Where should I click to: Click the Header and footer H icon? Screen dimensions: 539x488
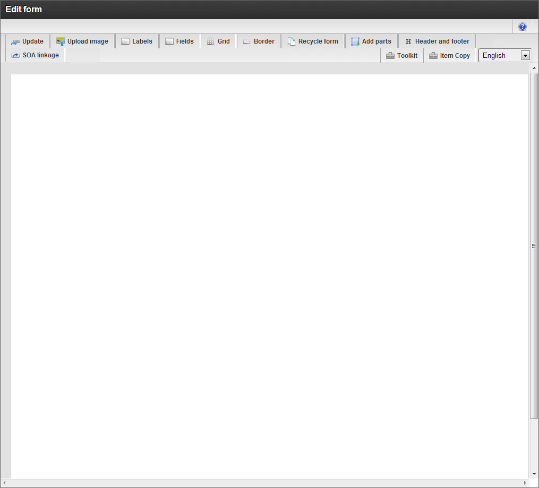[408, 41]
